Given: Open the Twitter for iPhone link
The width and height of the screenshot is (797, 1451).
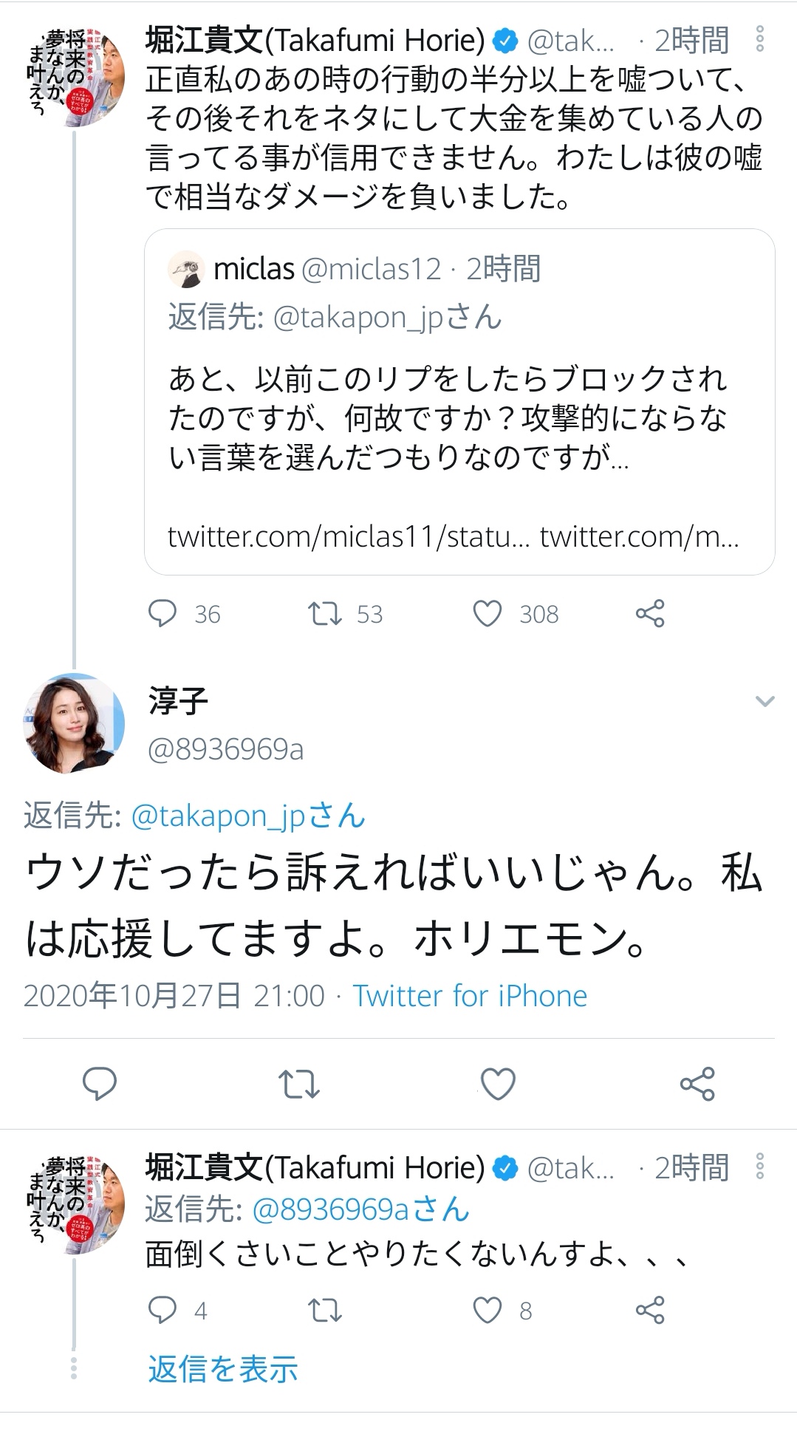Looking at the screenshot, I should [470, 996].
